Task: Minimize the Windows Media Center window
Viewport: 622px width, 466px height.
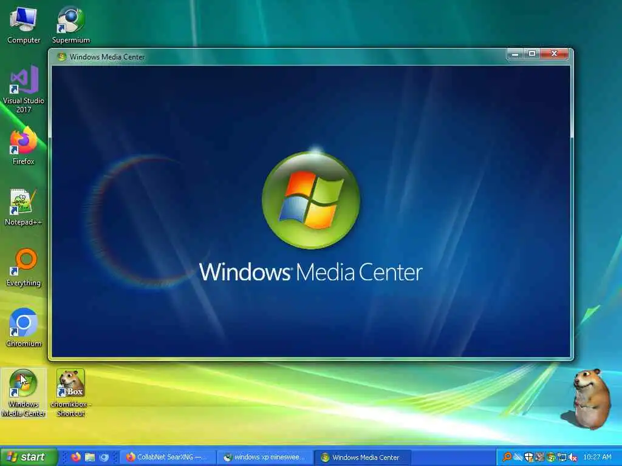Action: pos(515,54)
